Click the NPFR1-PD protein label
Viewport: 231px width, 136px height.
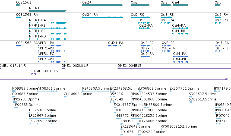(46, 59)
